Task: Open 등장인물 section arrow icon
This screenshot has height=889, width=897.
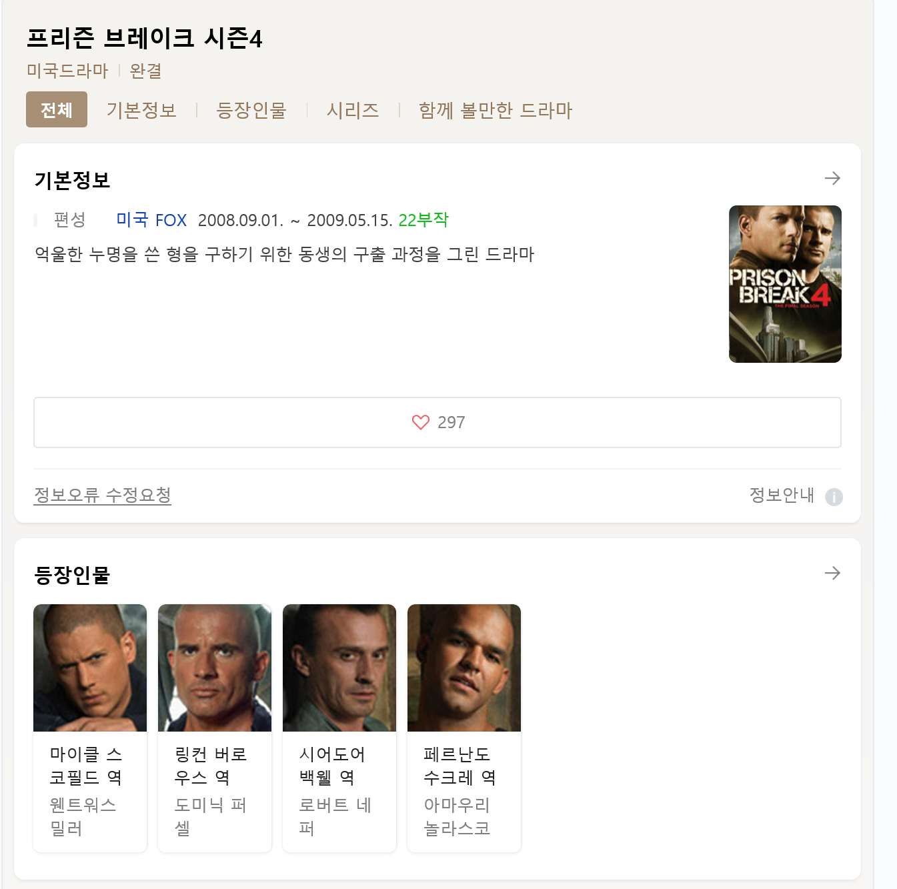Action: [x=832, y=573]
